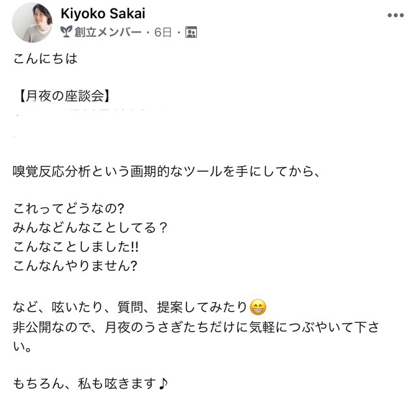Open Kiyoko Sakai's profile picture
Screen dimensions: 416x401
[x=33, y=23]
